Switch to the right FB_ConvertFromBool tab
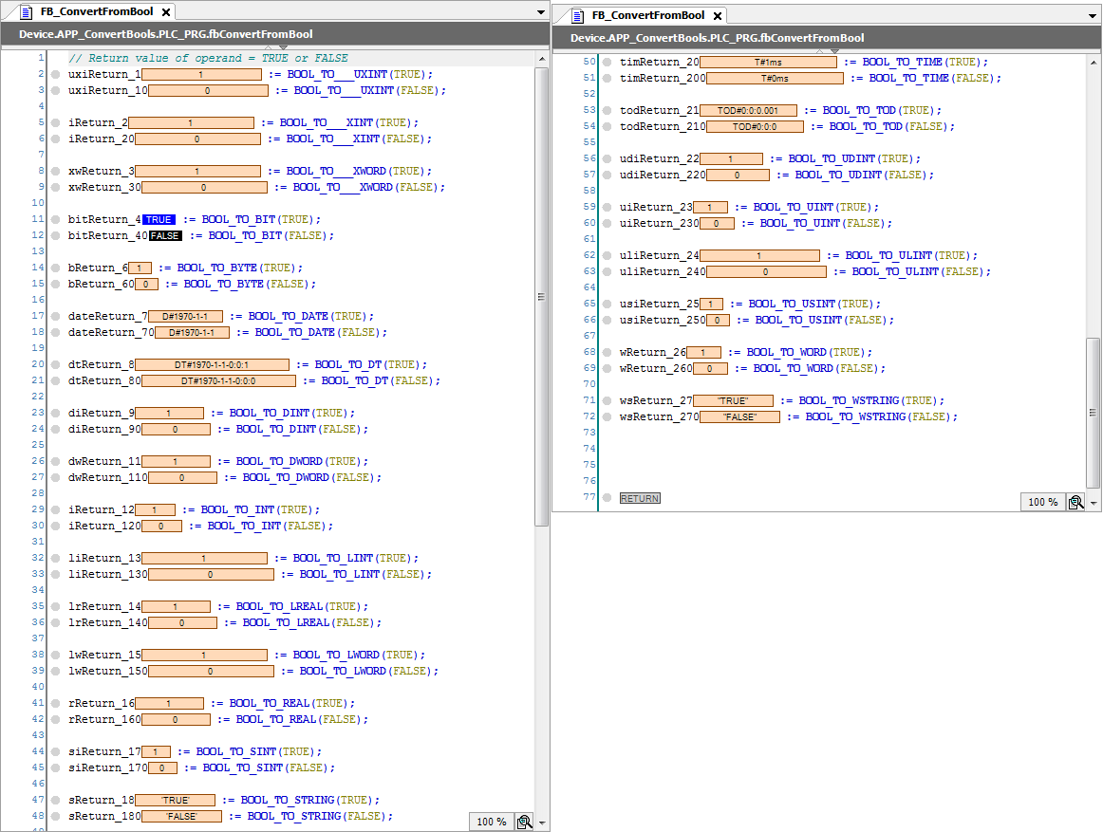 [648, 15]
